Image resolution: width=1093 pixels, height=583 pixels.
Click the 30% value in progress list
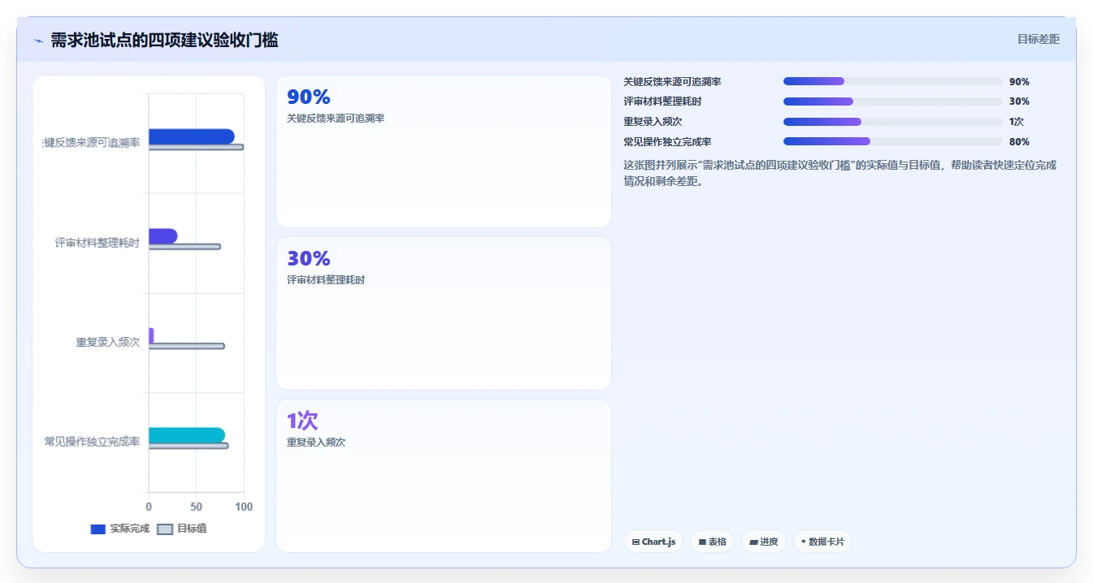[1019, 101]
